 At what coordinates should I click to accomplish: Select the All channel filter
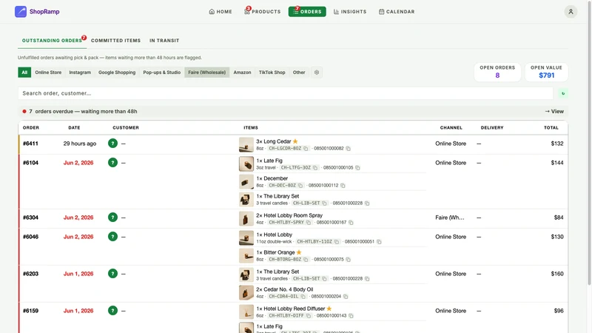click(x=24, y=73)
